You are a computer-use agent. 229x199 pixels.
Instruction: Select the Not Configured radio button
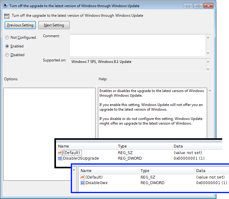[x=7, y=38]
